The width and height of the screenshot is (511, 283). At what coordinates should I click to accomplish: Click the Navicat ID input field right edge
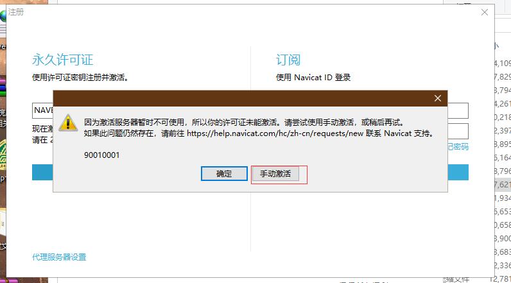(458, 111)
